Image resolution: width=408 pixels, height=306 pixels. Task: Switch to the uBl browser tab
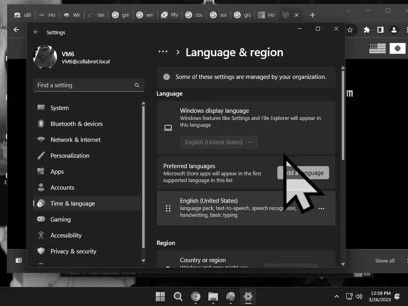pyautogui.click(x=23, y=15)
